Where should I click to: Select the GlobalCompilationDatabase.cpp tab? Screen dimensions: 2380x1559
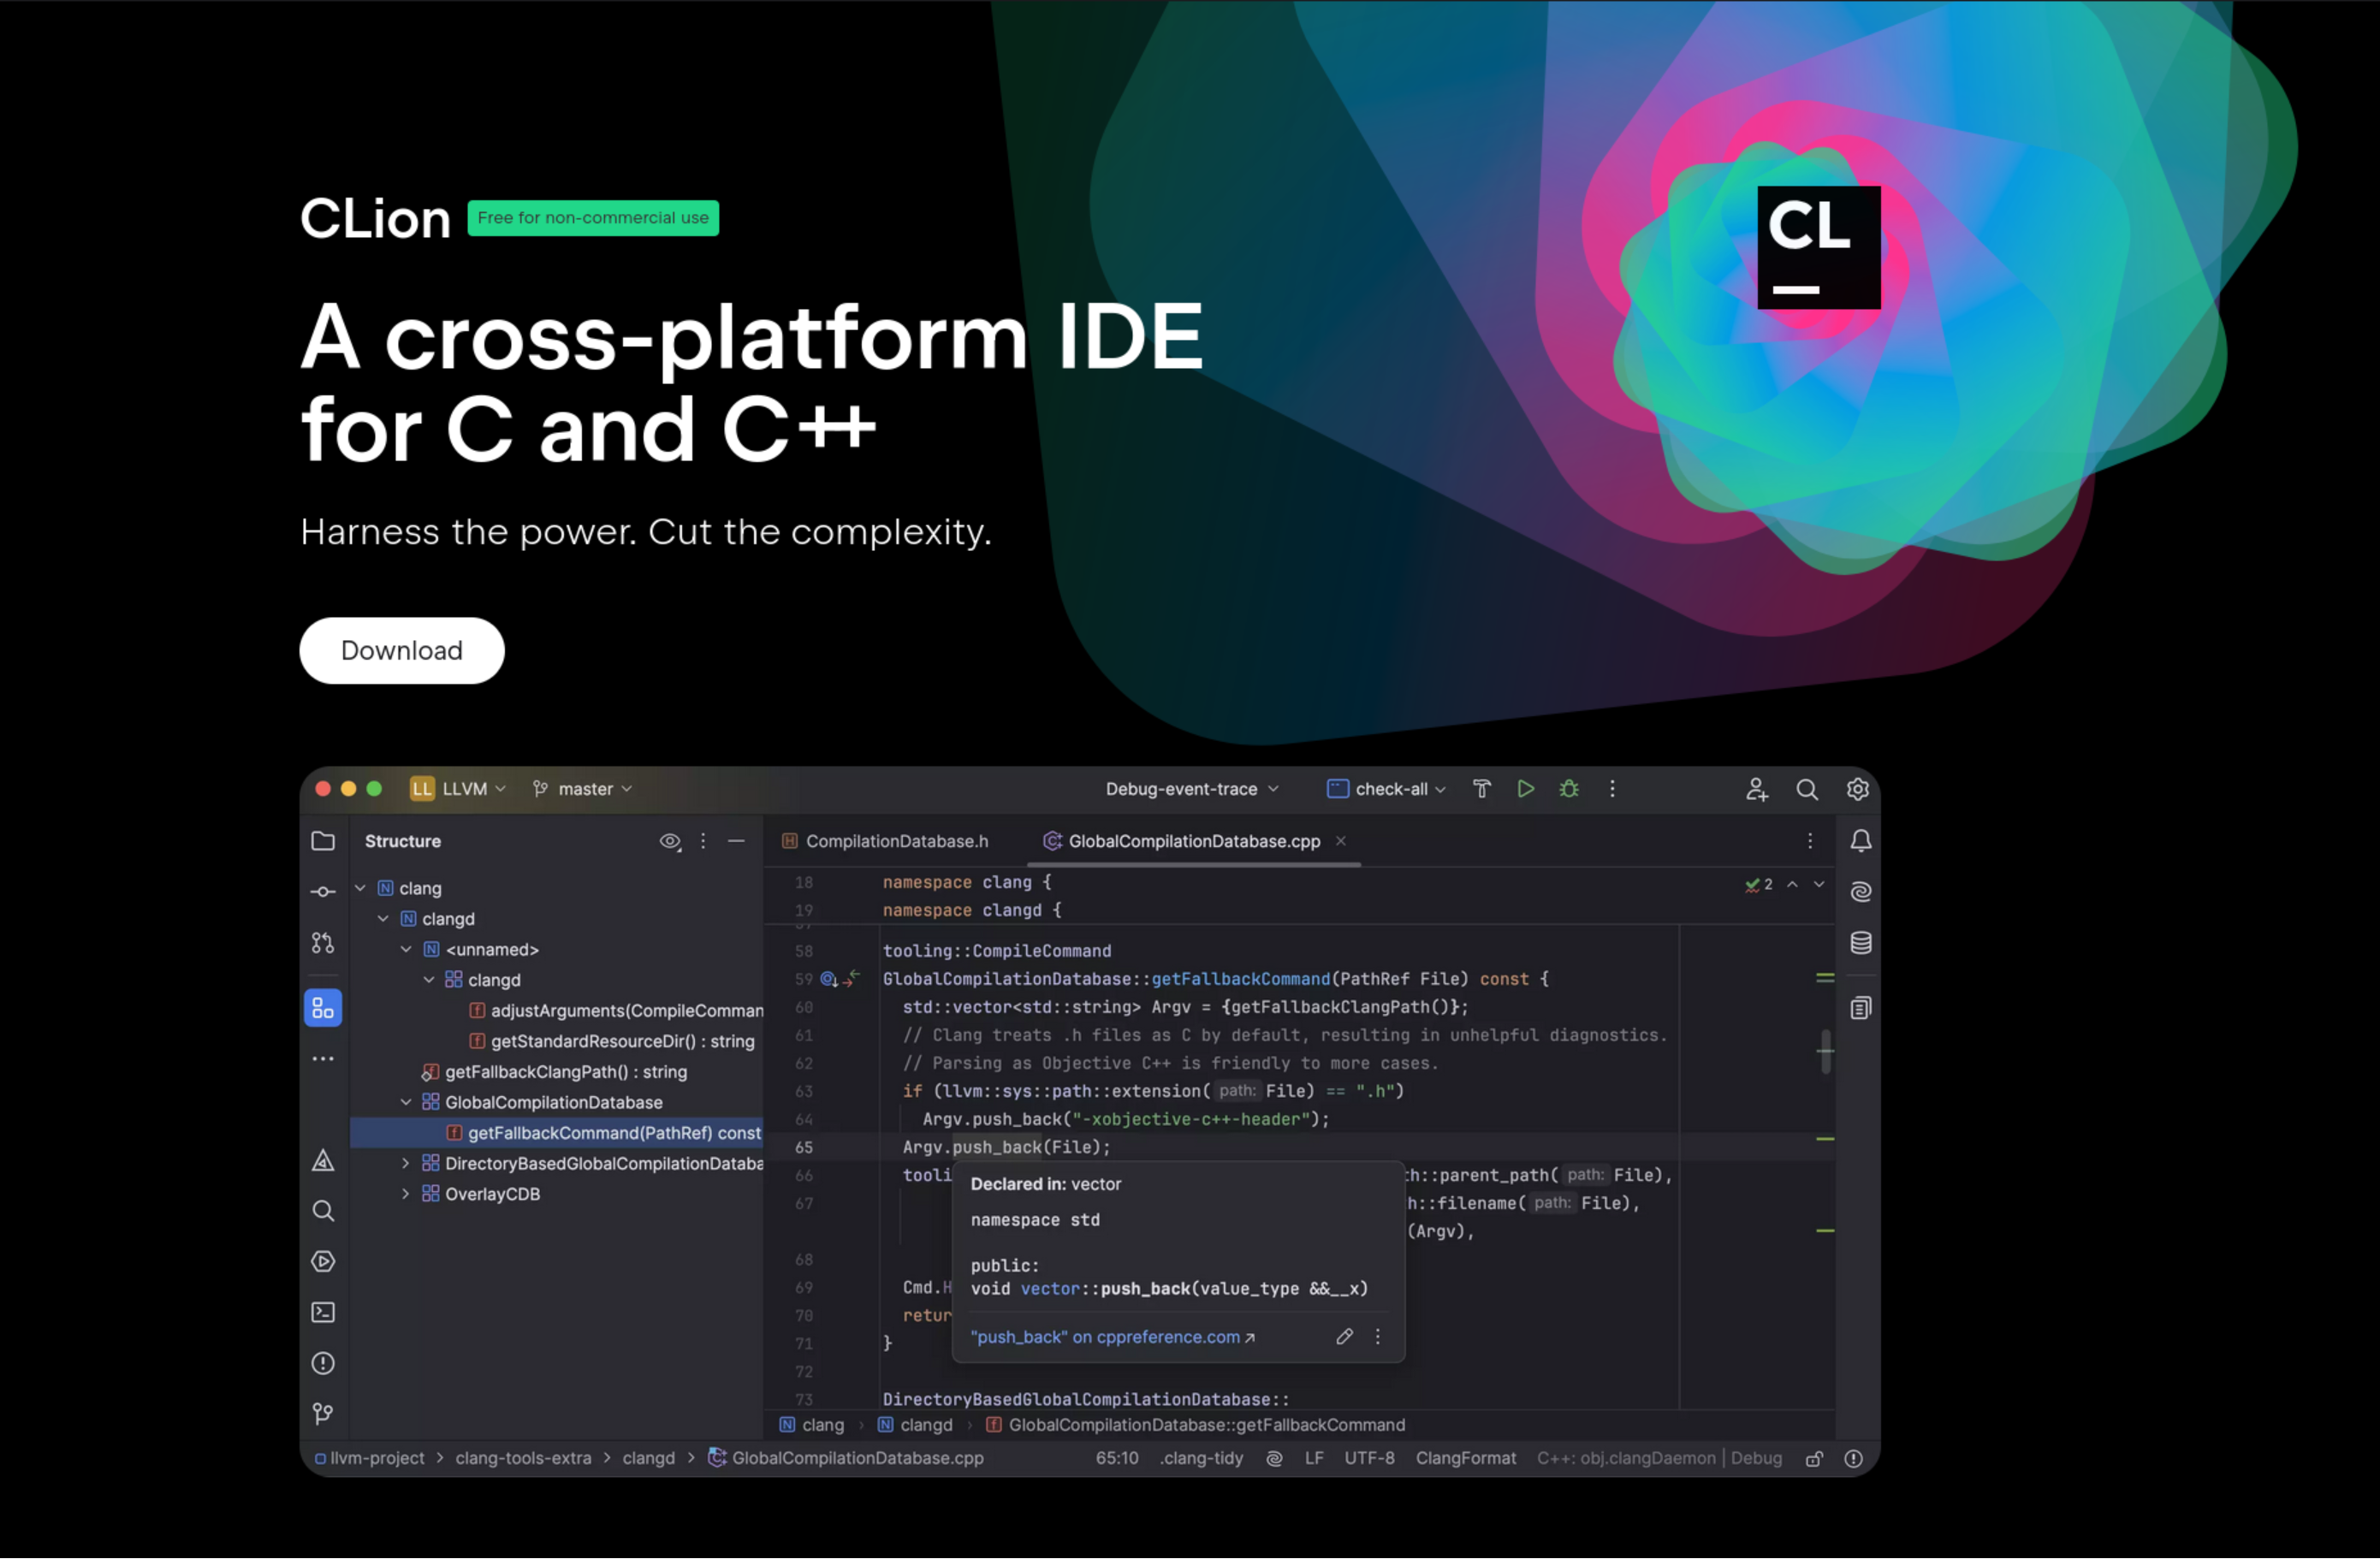1193,842
